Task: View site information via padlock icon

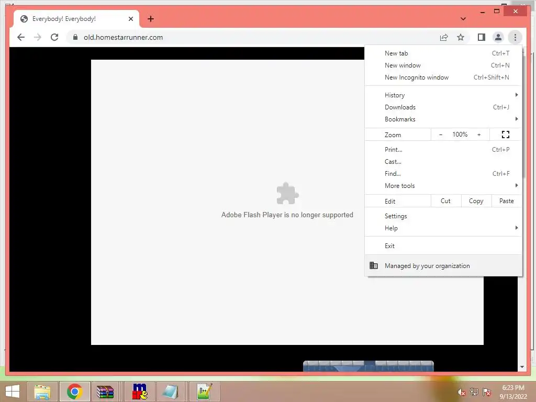Action: tap(75, 37)
